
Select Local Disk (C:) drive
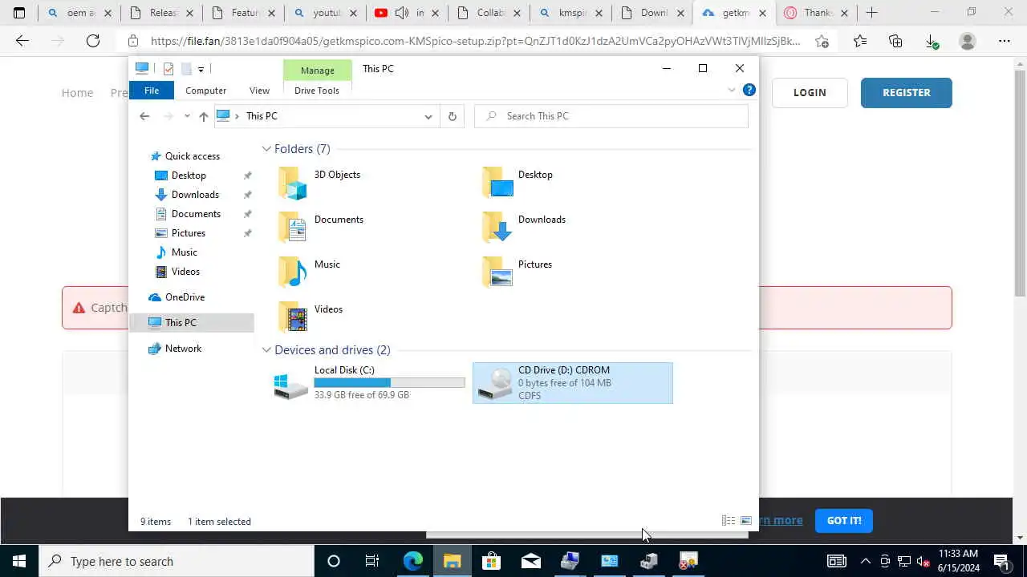pos(368,382)
